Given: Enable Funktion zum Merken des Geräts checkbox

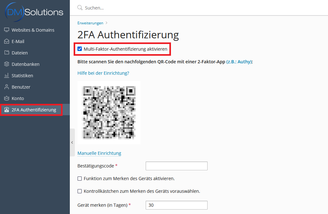Looking at the screenshot, I should 80,179.
